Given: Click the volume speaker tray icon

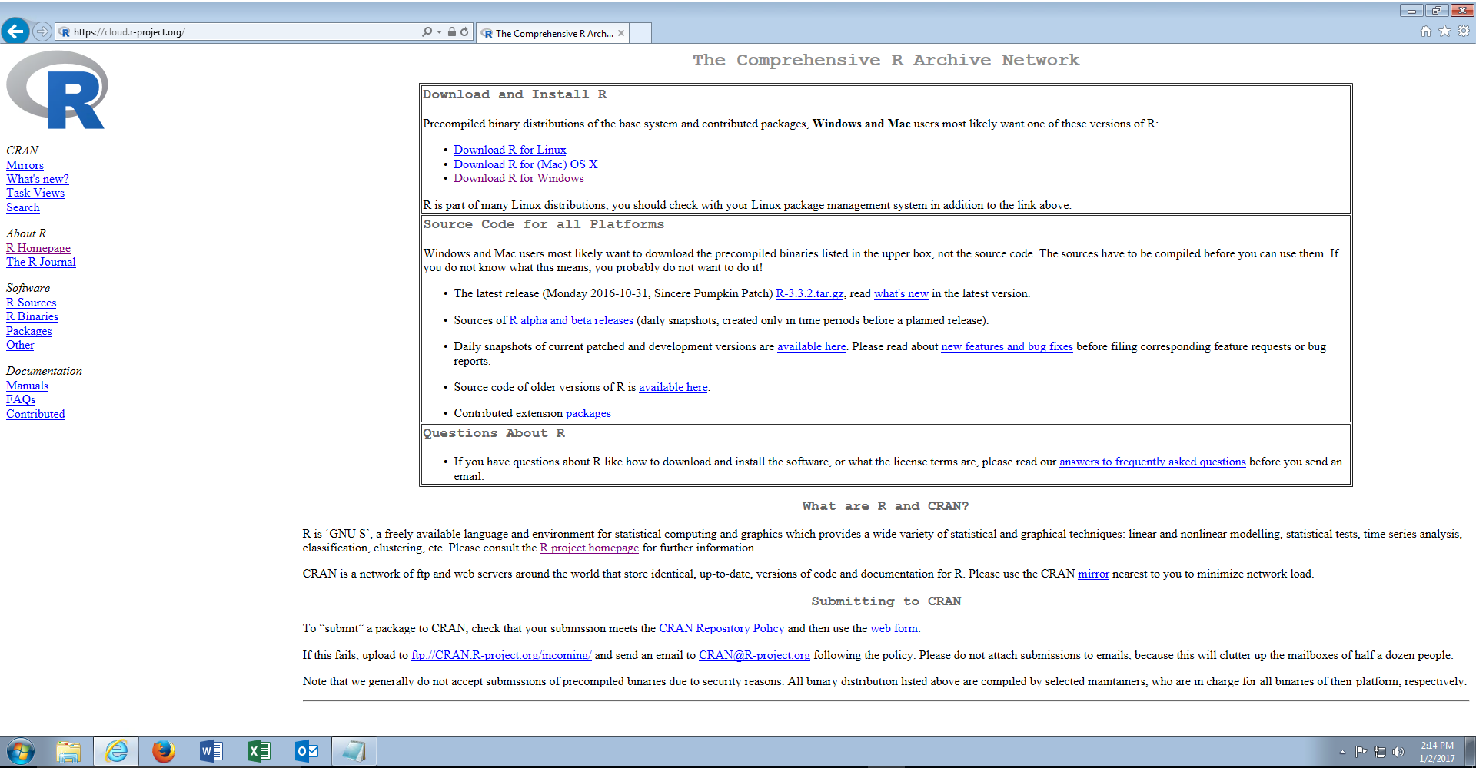Looking at the screenshot, I should click(x=1398, y=752).
